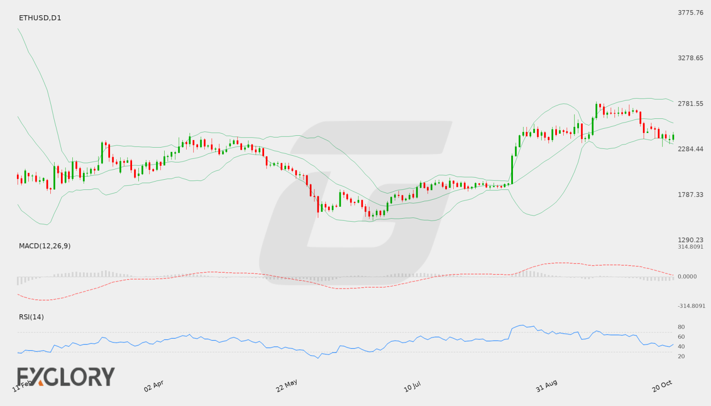The width and height of the screenshot is (711, 406).
Task: Click the 2284.44 price level
Action: (x=691, y=149)
